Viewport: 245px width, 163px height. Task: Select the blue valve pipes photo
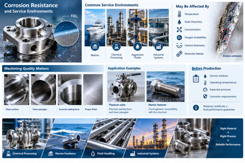pyautogui.click(x=138, y=28)
